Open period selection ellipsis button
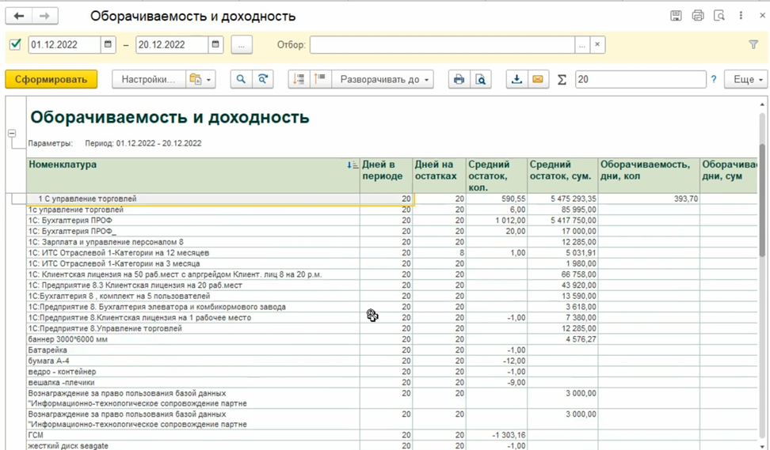The image size is (770, 450). tap(241, 44)
